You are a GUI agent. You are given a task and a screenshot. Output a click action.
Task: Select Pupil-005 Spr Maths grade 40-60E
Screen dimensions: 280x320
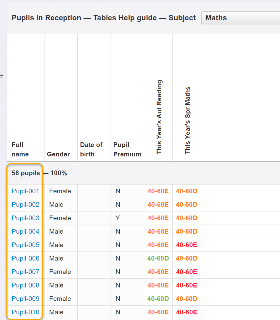(x=187, y=245)
